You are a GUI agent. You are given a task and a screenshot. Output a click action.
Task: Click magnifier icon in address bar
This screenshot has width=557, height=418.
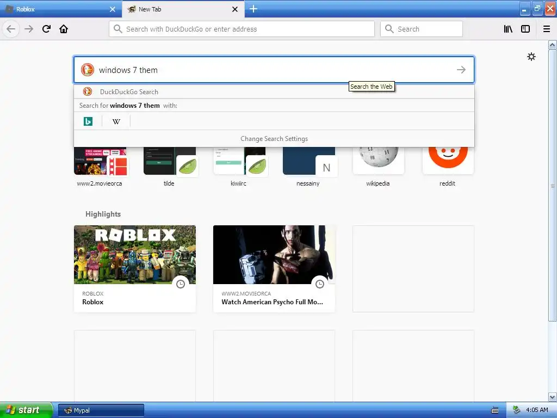(118, 29)
